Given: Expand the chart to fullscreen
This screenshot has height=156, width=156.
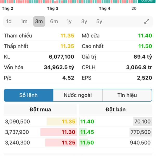Looking at the screenshot, I should point(147,22).
